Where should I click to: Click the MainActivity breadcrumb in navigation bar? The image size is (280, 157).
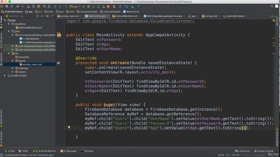point(131,12)
